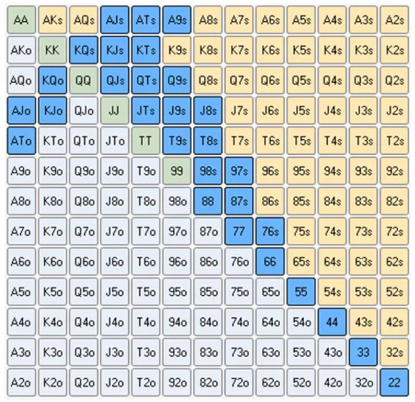
Task: Toggle the highlighted AJo cell
Action: (21, 110)
